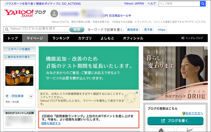
Task: Select the マイページ tab
Action: tap(35, 38)
